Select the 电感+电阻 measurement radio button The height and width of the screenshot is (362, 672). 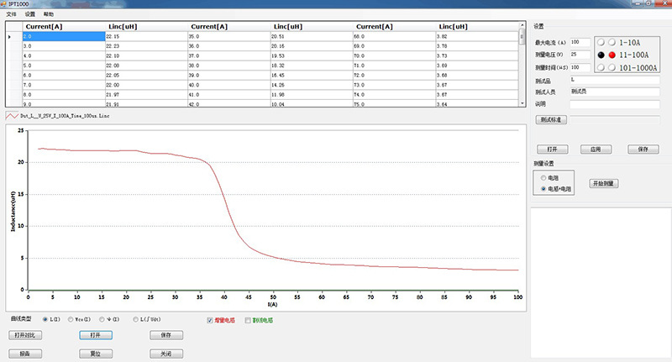tap(543, 189)
